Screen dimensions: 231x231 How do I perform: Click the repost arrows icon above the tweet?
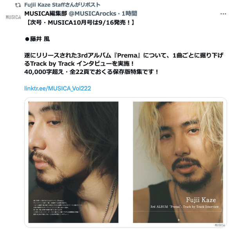coord(18,5)
